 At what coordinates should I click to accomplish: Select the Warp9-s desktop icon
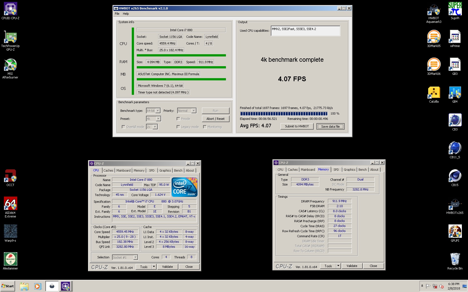coord(10,233)
